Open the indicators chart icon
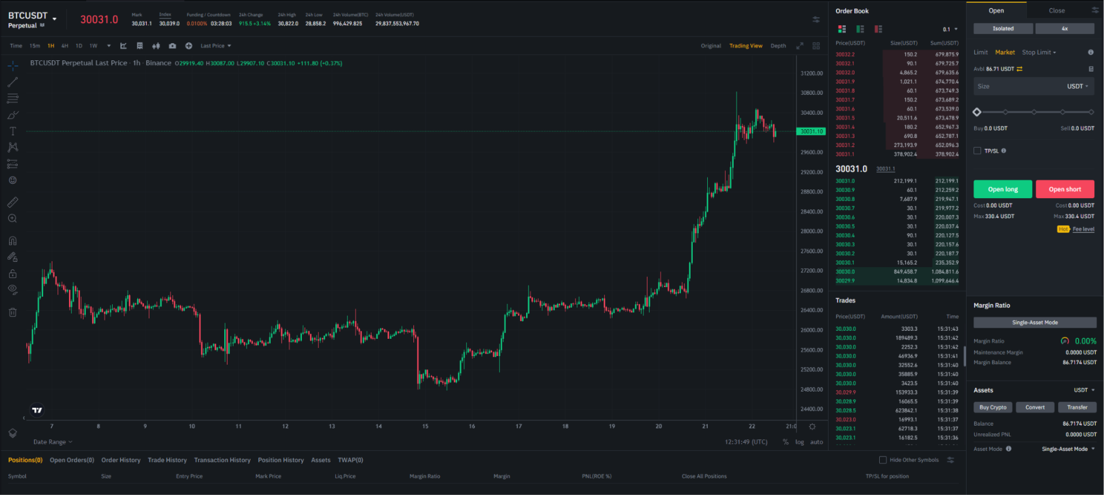The height and width of the screenshot is (495, 1104). (123, 46)
